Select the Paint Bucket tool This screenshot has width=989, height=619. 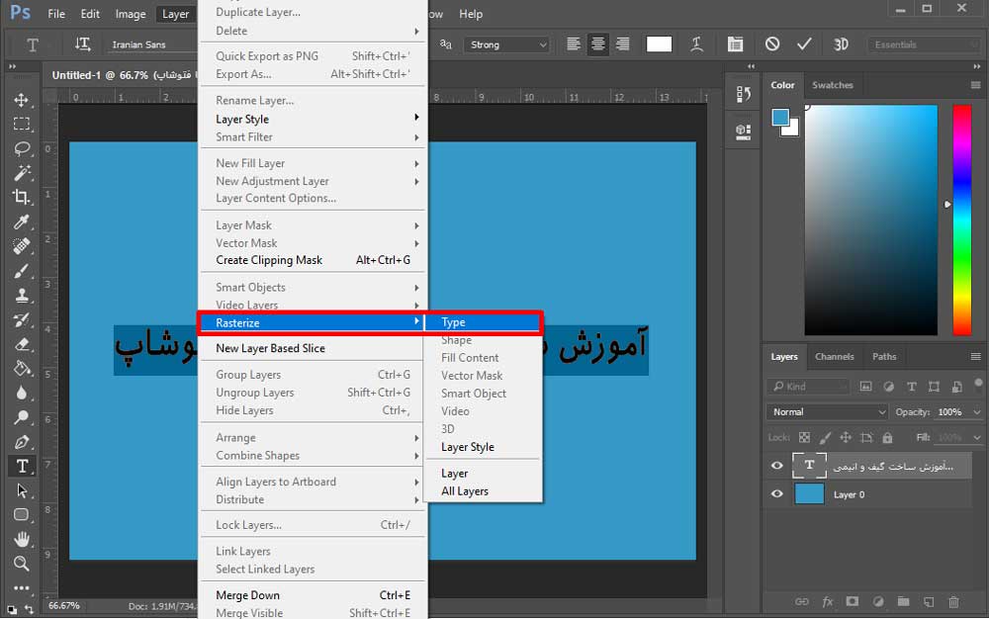(x=22, y=369)
